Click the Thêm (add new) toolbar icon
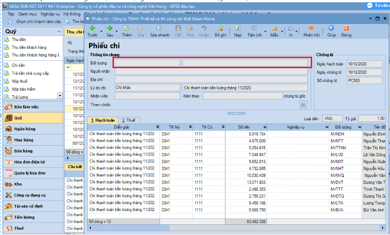The image size is (390, 235). (x=126, y=29)
